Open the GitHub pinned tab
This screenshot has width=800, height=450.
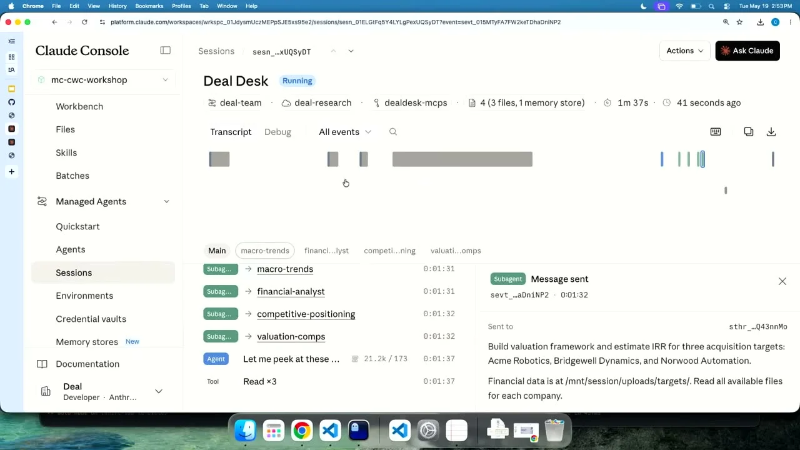coord(11,102)
